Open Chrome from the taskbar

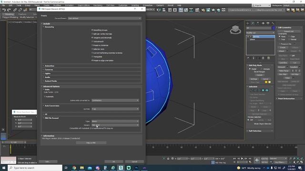(74, 168)
